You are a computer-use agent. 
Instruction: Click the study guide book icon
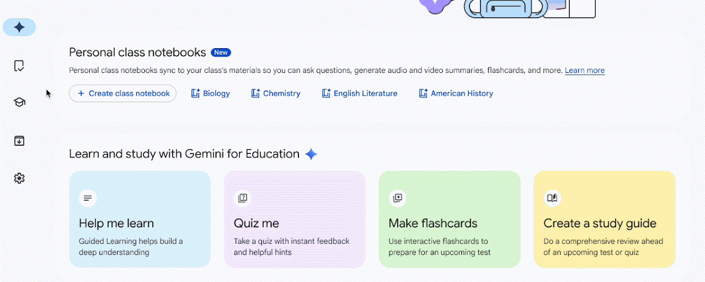552,198
